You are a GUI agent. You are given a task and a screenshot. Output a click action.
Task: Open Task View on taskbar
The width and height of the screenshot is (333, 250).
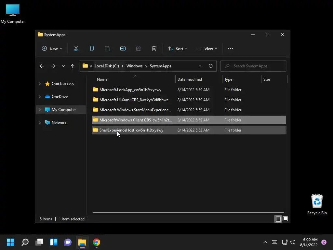[39, 242]
